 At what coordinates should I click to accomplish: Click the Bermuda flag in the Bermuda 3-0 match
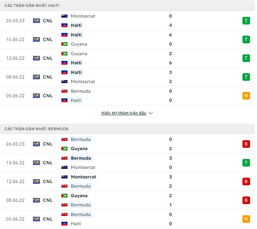[64, 158]
